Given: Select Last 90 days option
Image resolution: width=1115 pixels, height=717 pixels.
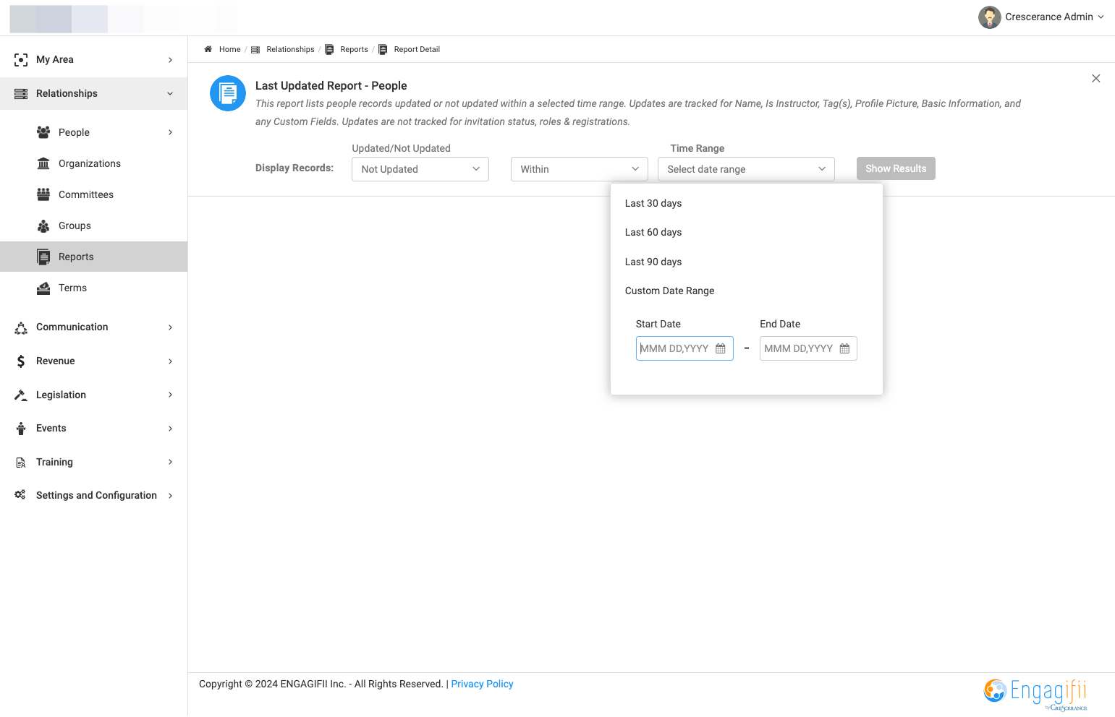Looking at the screenshot, I should click(653, 262).
